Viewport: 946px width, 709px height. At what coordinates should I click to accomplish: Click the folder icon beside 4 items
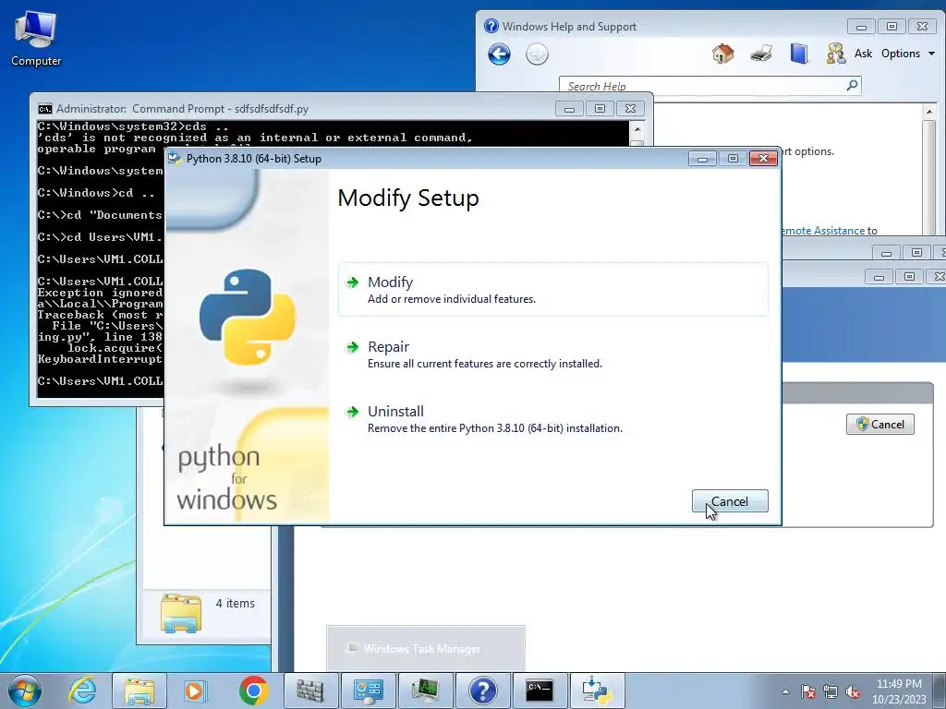point(181,613)
